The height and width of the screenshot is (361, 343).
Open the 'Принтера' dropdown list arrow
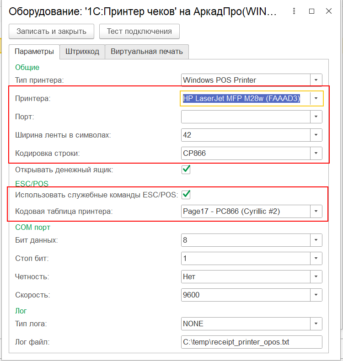pos(316,98)
